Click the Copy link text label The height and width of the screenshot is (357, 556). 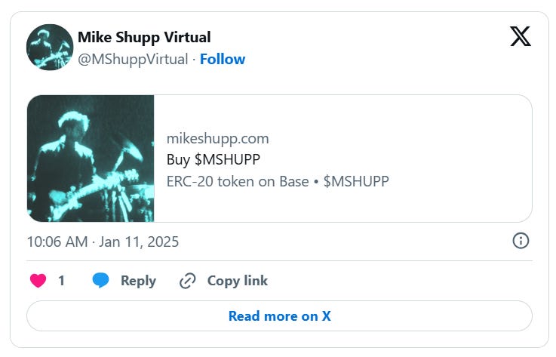point(237,281)
